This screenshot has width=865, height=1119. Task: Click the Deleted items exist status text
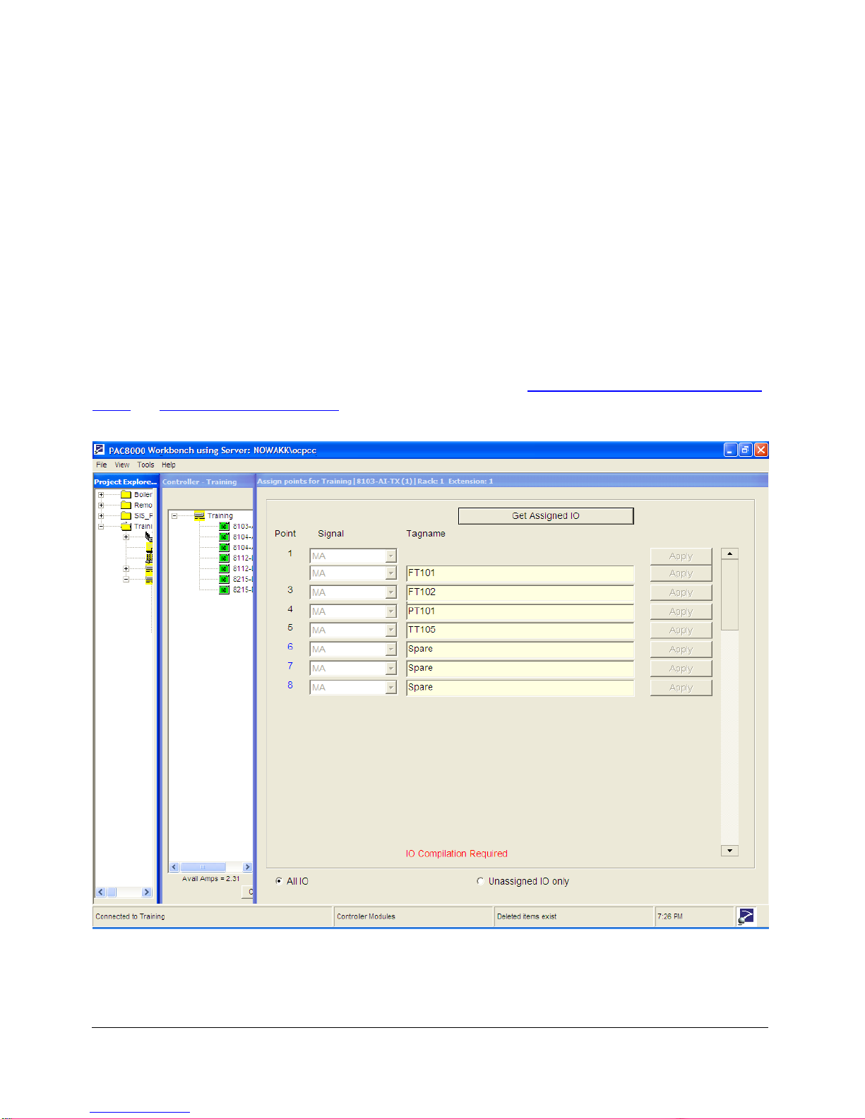pos(527,916)
